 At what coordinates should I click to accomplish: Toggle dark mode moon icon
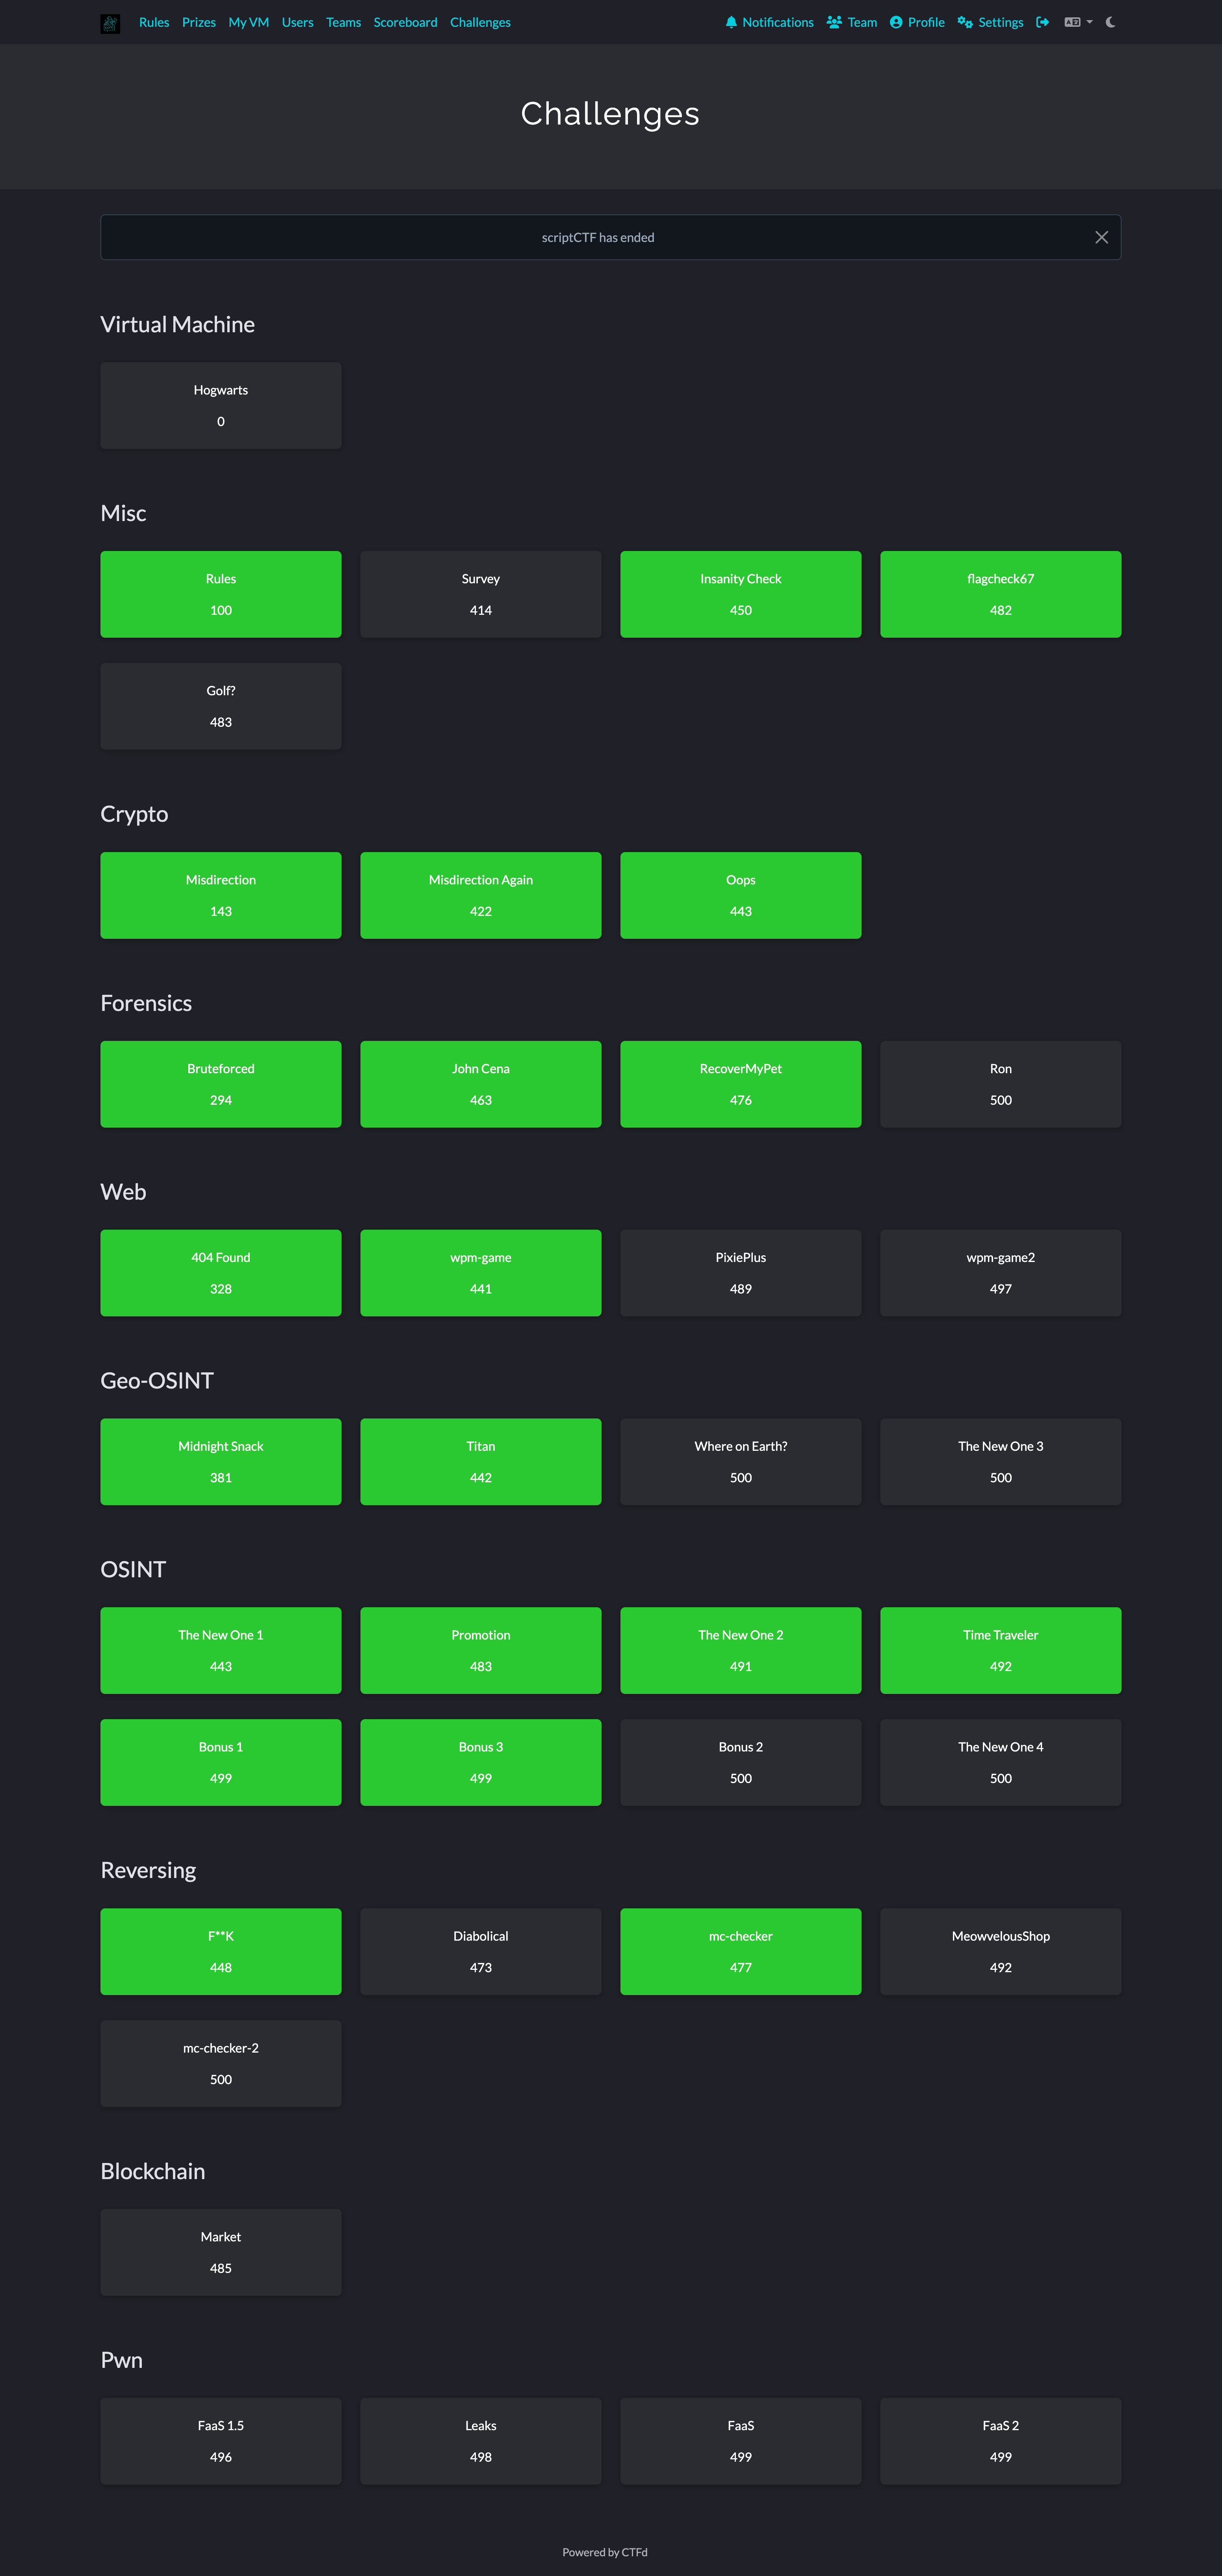click(1110, 22)
